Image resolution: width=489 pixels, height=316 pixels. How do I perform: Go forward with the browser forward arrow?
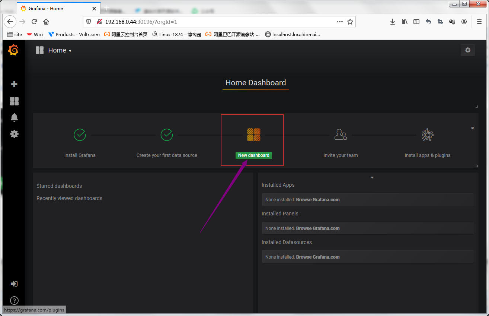pos(22,22)
